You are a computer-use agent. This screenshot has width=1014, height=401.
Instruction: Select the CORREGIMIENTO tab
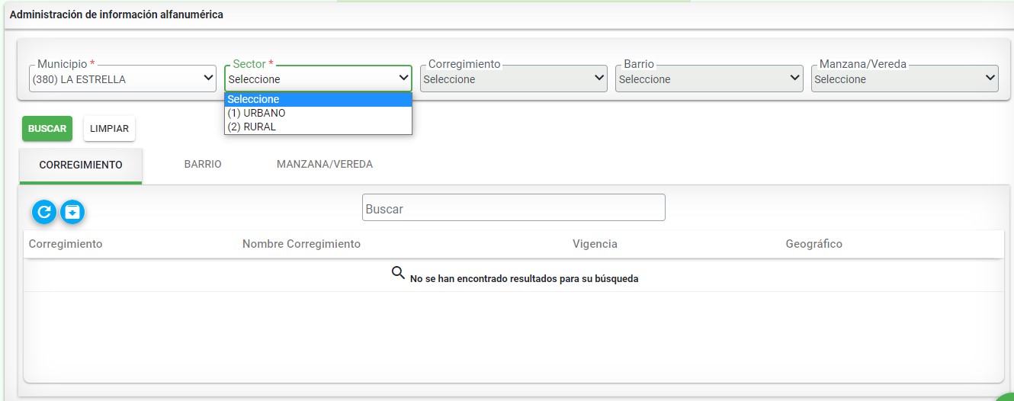pos(81,165)
